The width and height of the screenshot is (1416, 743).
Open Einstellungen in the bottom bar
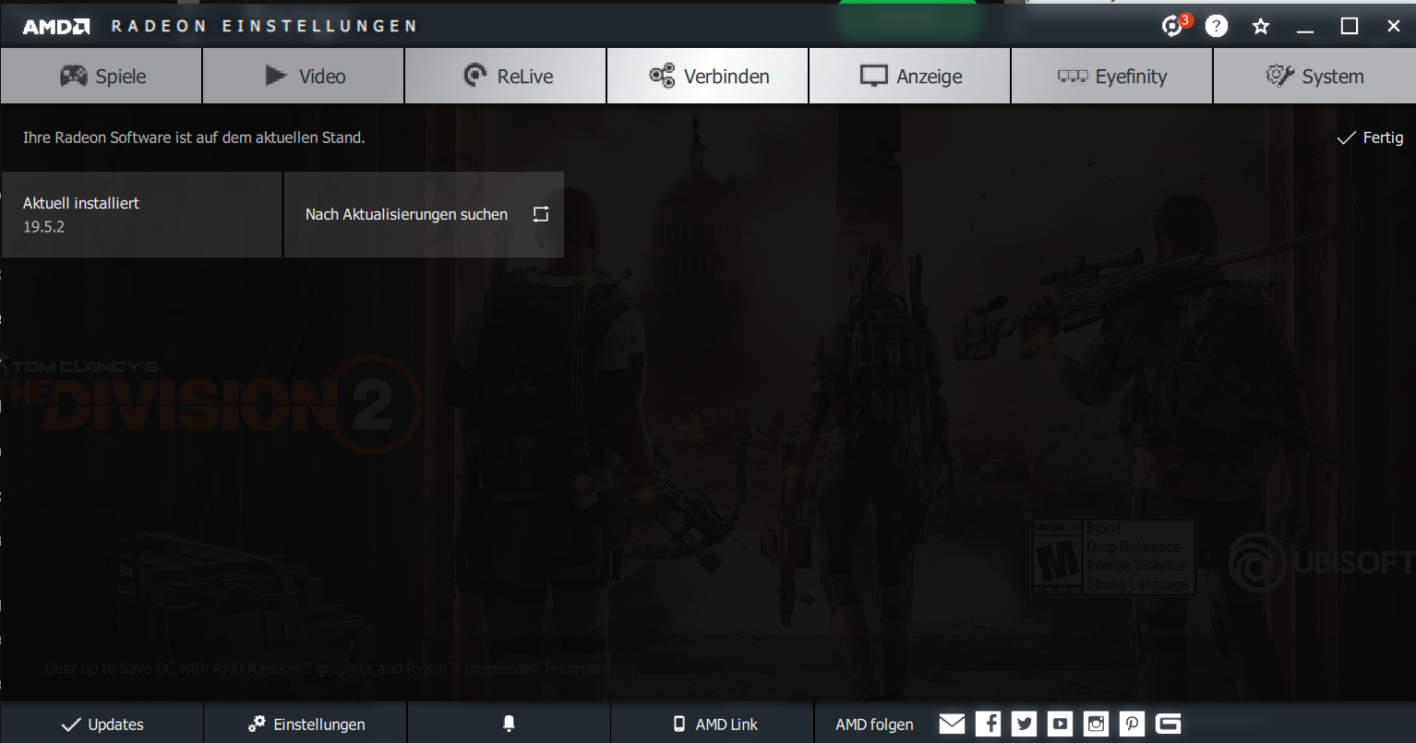(x=306, y=724)
